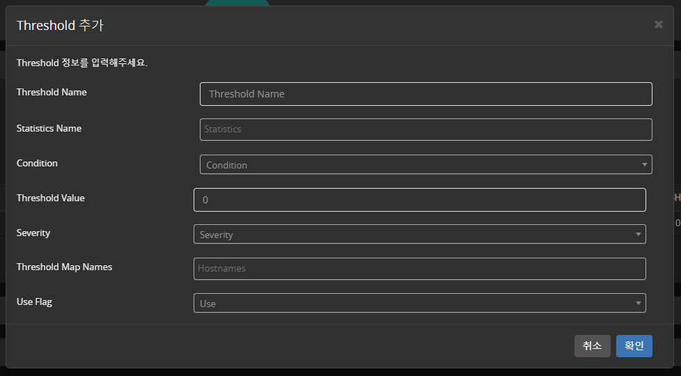Click the Hostnames input field
681x376 pixels.
click(419, 269)
